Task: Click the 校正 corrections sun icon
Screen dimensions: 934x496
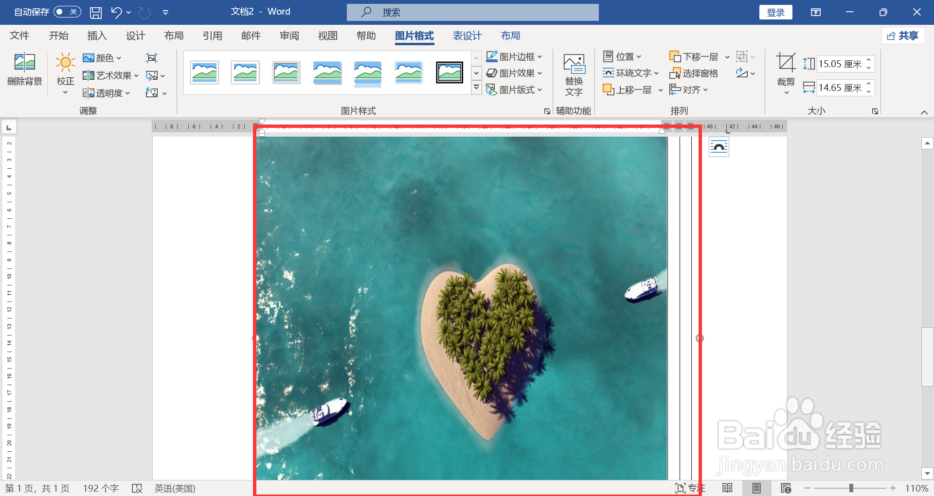Action: pos(65,62)
